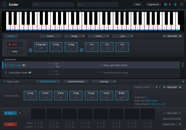The image size is (186, 130).
Task: Open the info icon in the header
Action: tap(175, 5)
